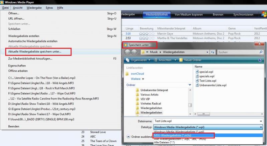Click the folder tree vertical scrollbar thumb
Viewport: 267px width, 146px height.
[x=190, y=105]
